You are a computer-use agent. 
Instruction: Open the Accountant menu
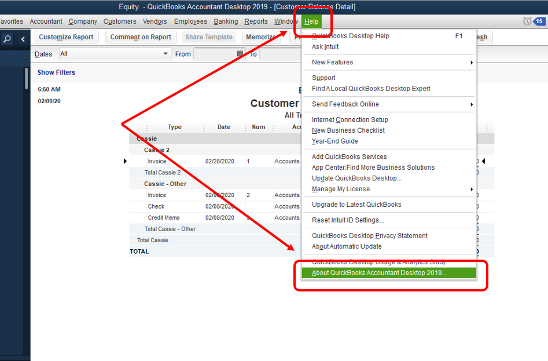46,21
